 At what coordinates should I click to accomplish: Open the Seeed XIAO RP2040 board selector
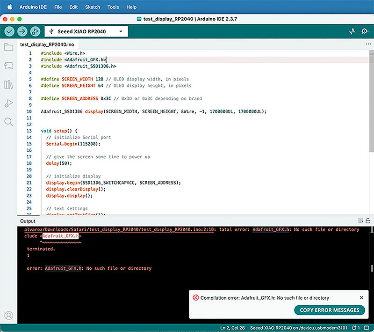click(86, 31)
